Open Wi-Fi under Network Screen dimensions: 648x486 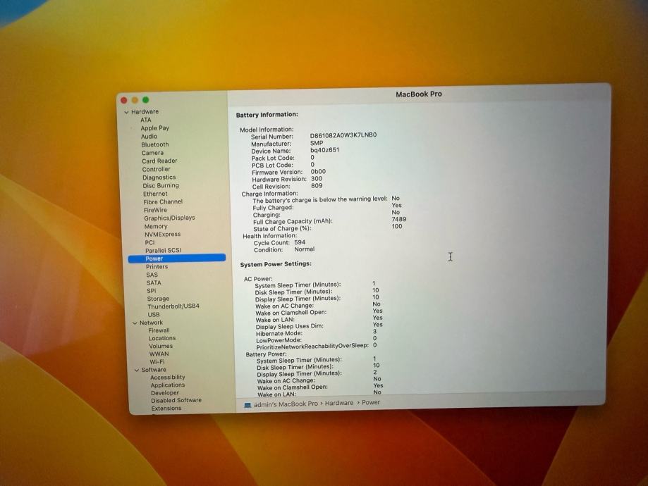(157, 362)
